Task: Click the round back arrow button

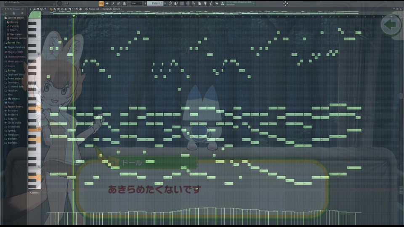Action: 391,25
